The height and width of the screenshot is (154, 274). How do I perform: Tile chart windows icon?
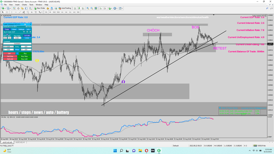[x=96, y=8]
